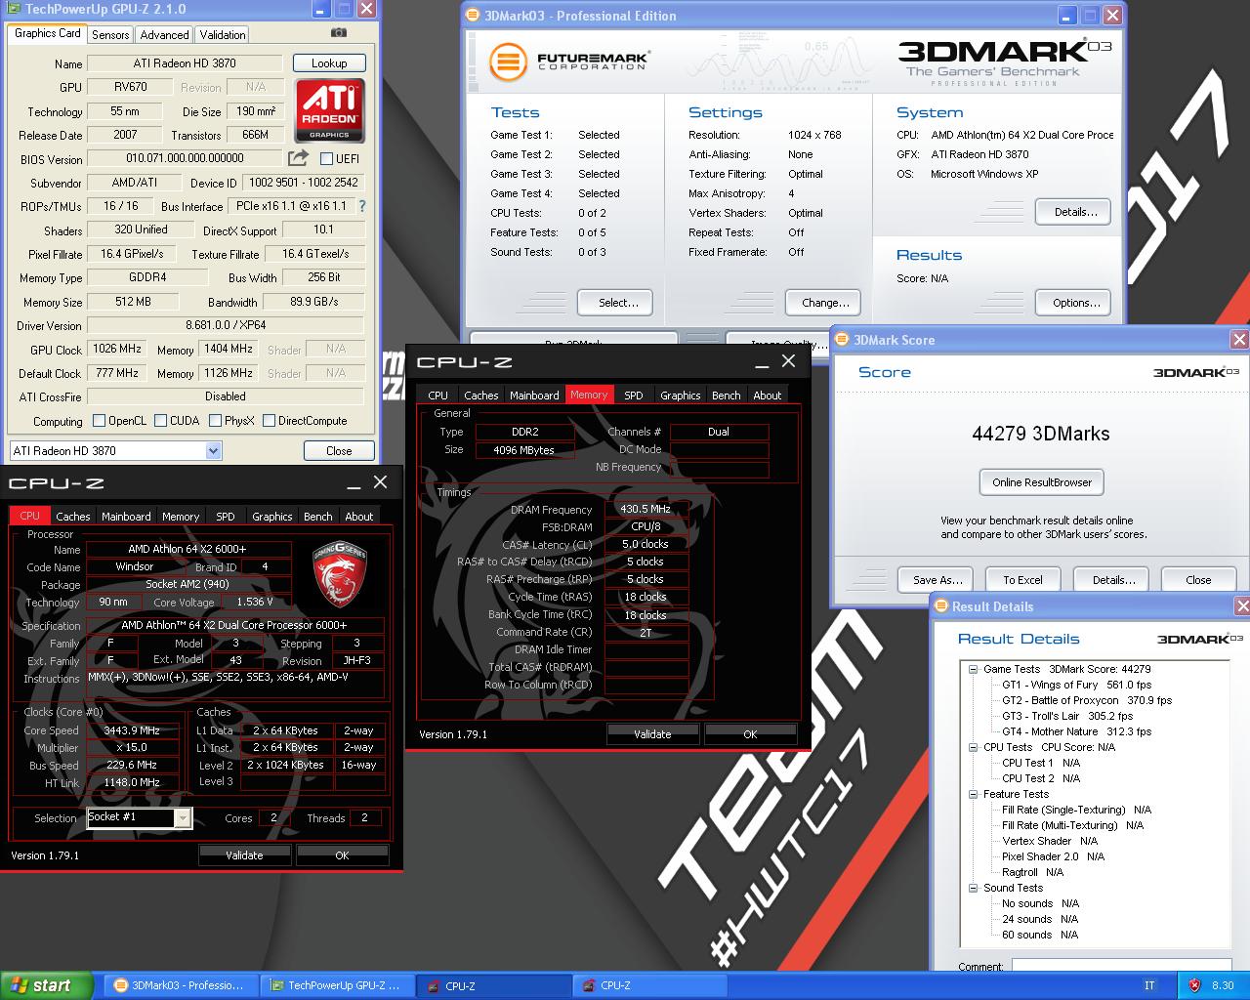
Task: Switch to the Advanced tab in GPU-Z
Action: [x=164, y=34]
